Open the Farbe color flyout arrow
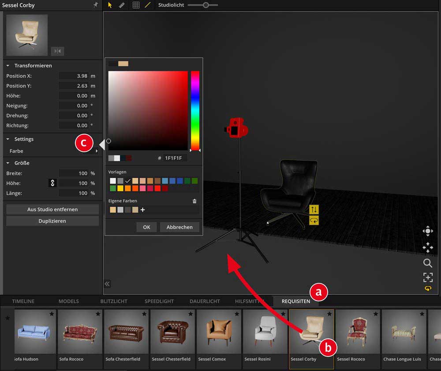The image size is (441, 371). coord(97,151)
